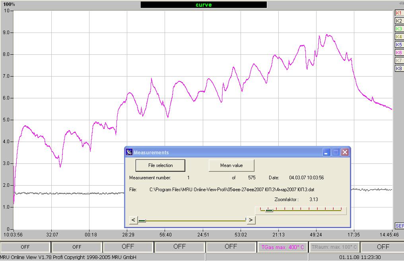Click the green 'curve' title banner
404x261 pixels.
[x=204, y=5]
